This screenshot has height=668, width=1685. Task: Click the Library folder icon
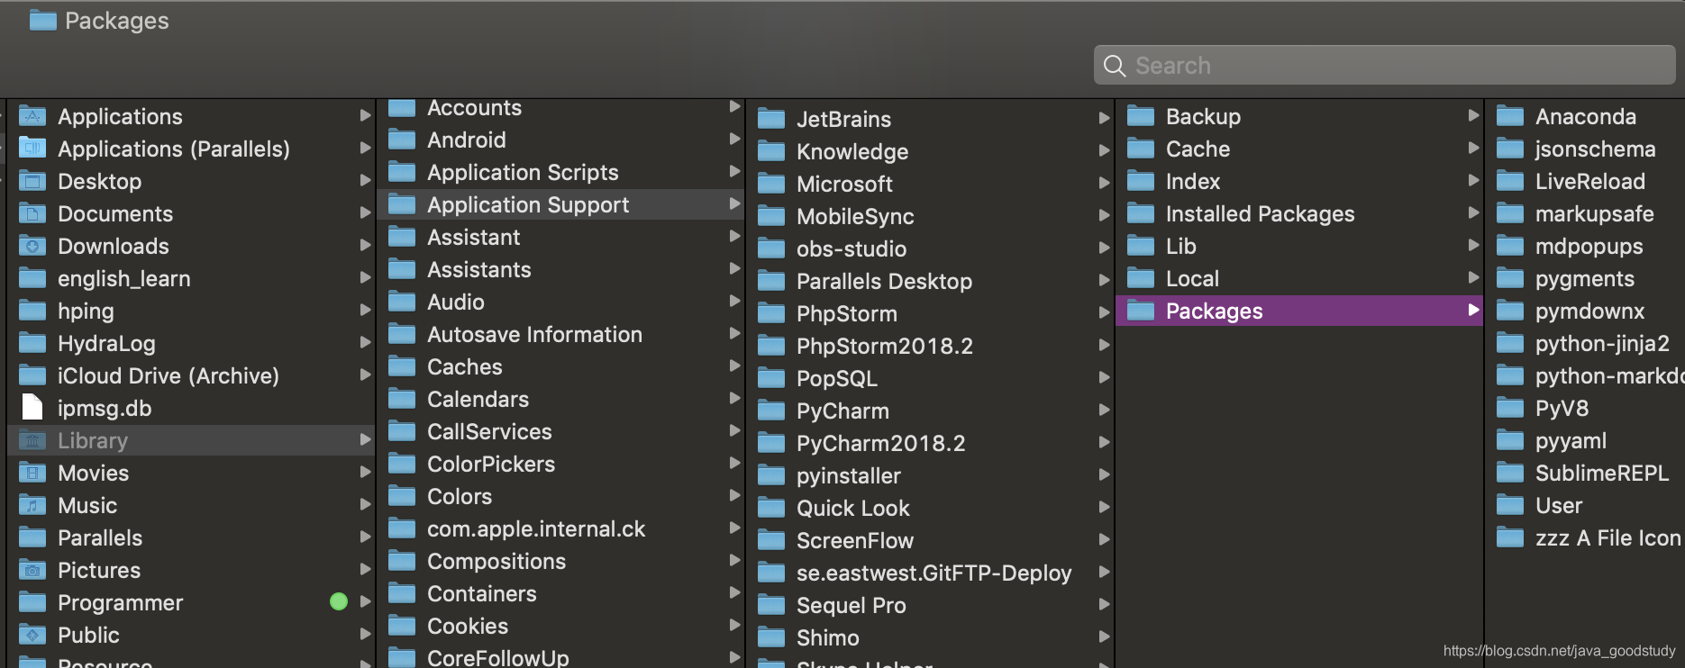click(32, 440)
